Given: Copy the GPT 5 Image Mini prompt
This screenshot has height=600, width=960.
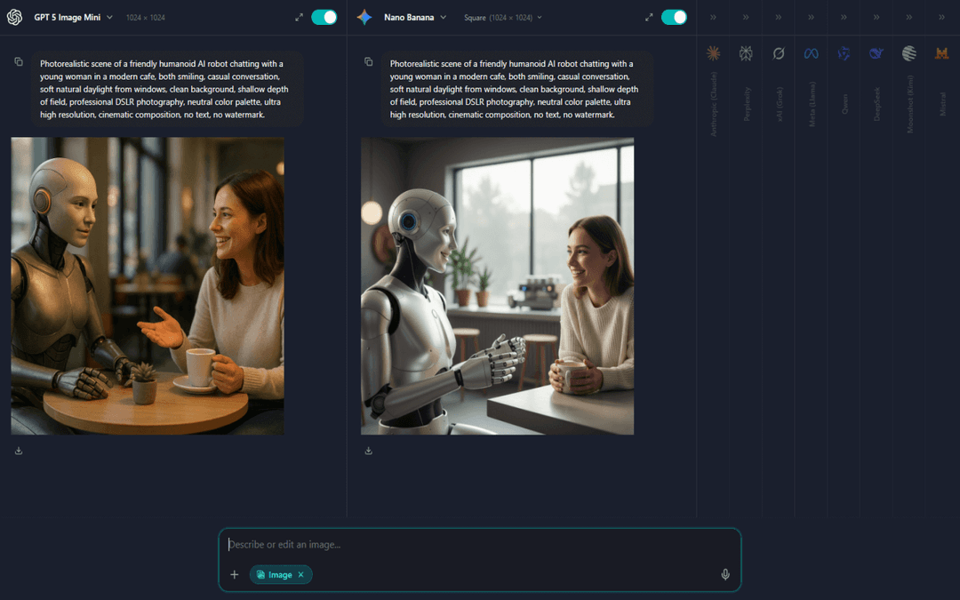Looking at the screenshot, I should coord(20,60).
